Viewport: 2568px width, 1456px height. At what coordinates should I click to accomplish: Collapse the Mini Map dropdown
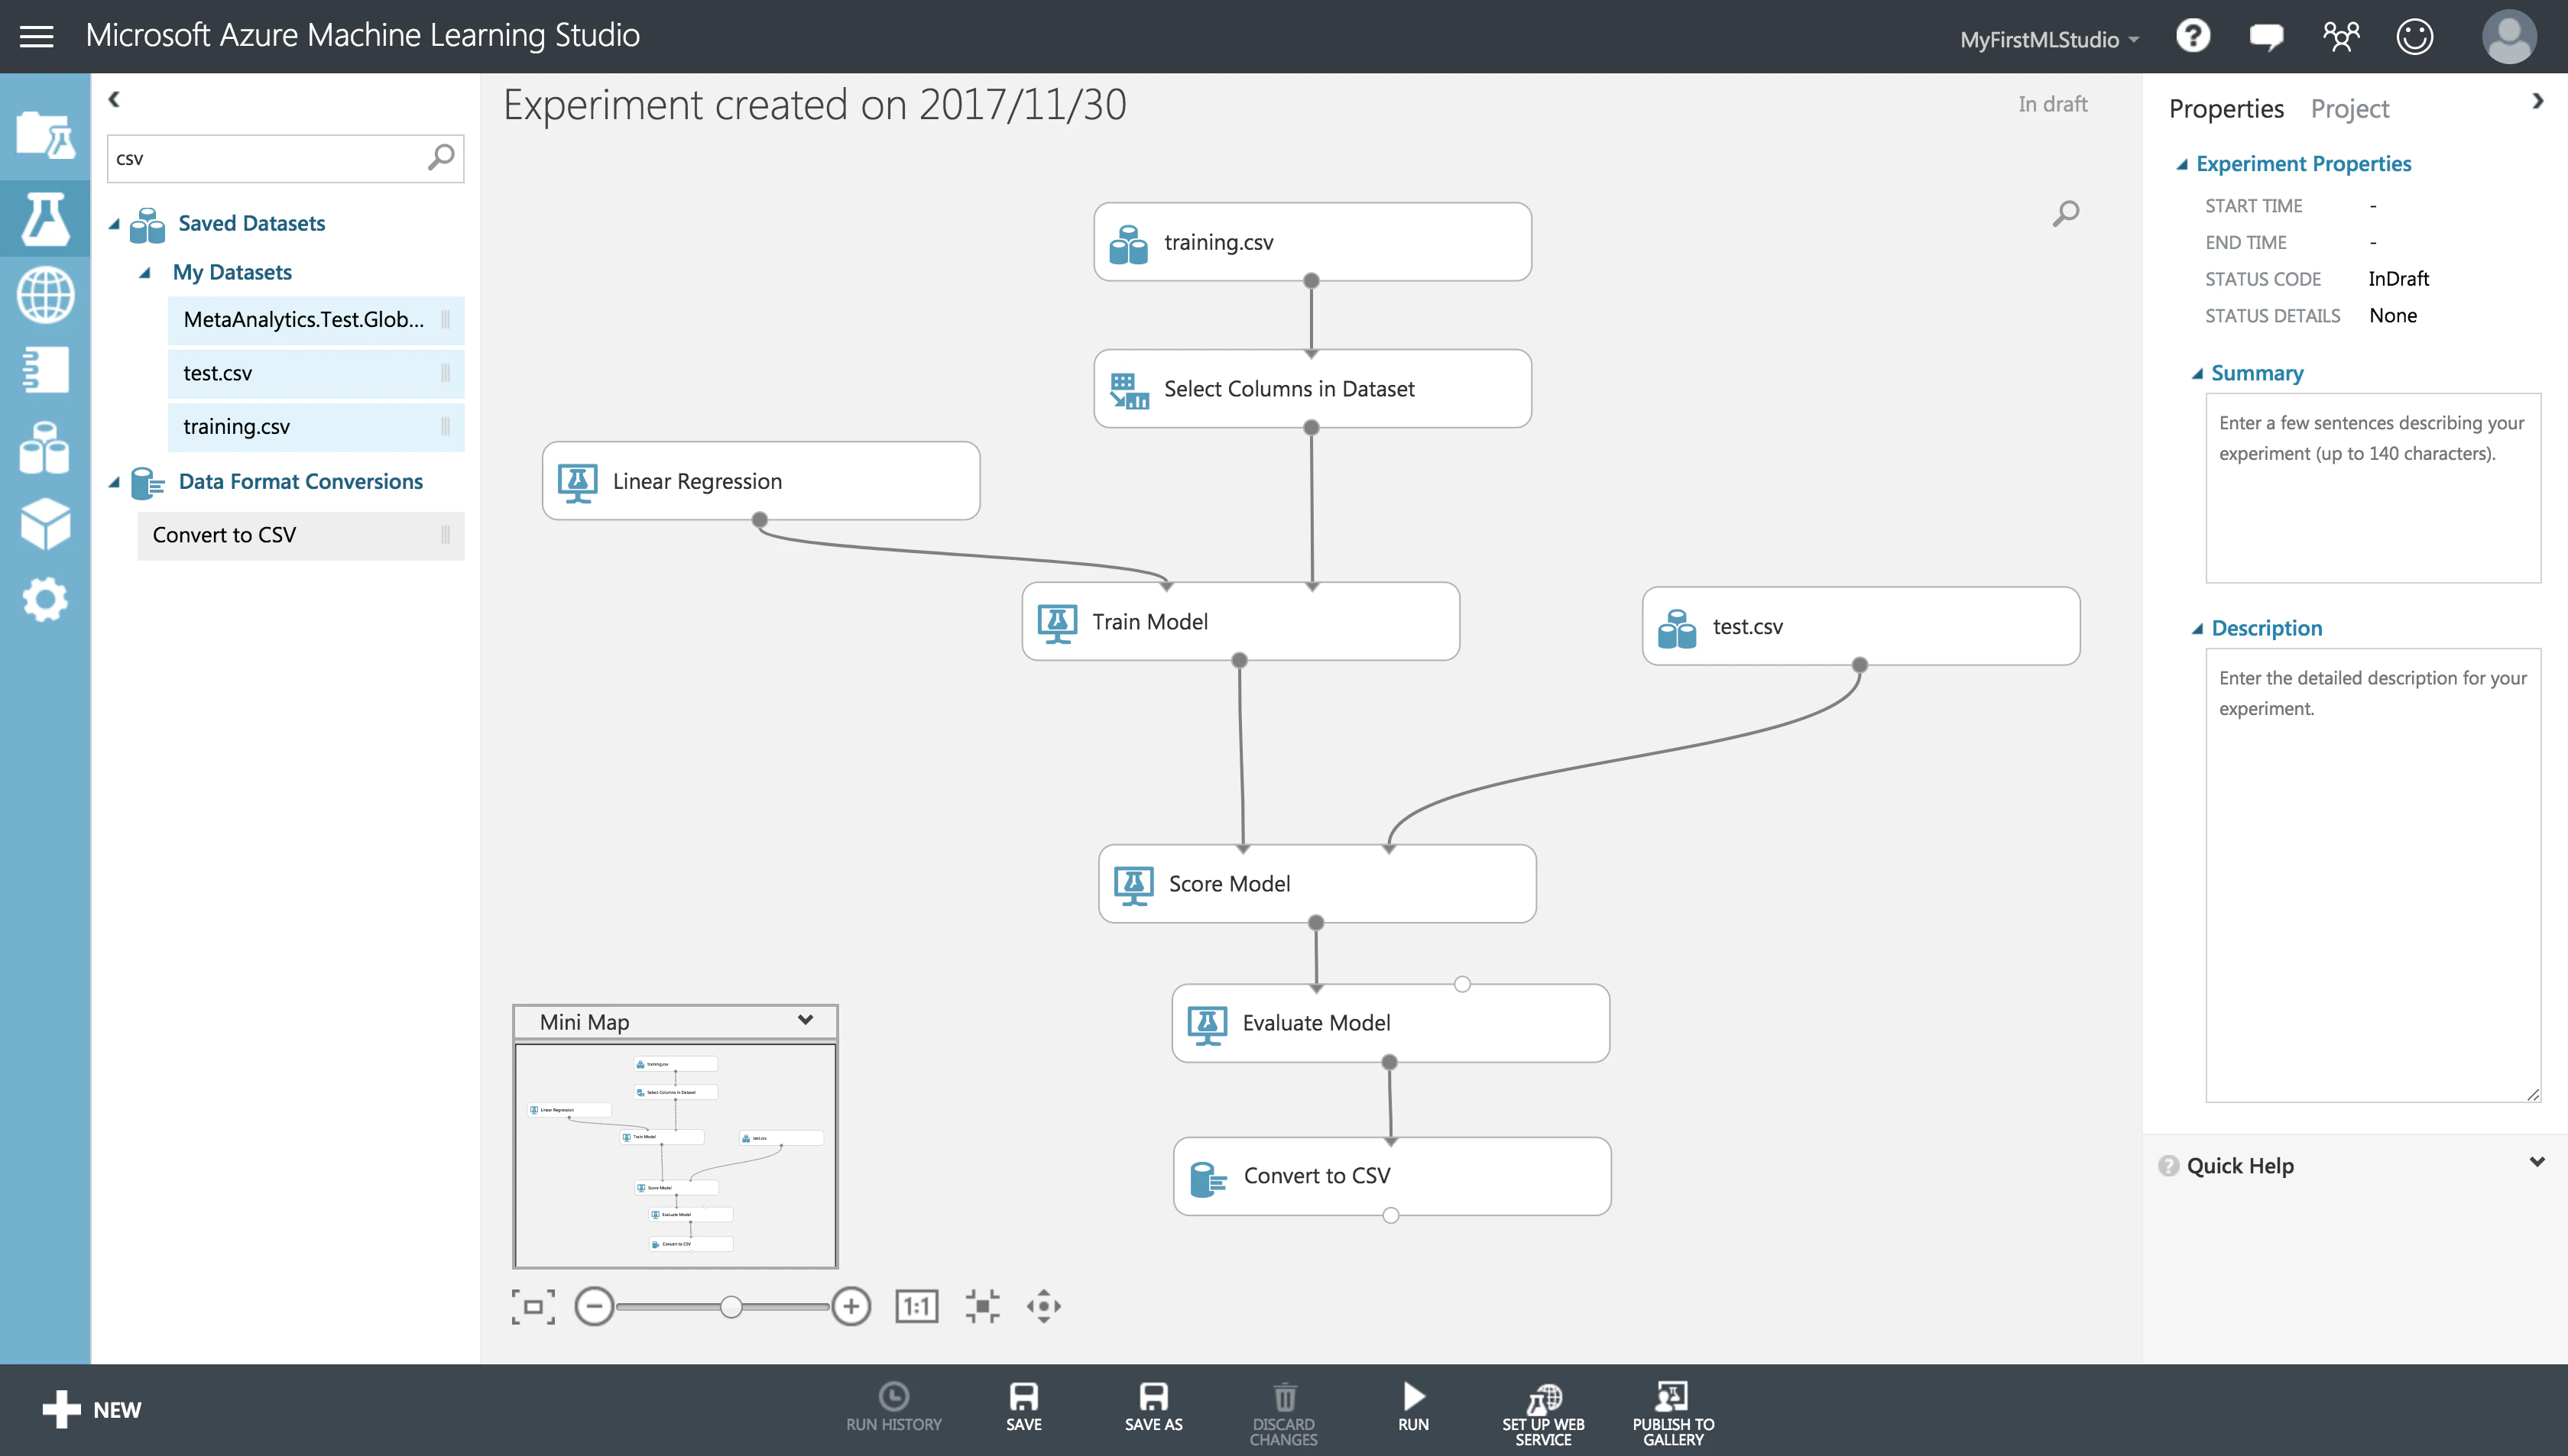click(x=806, y=1020)
